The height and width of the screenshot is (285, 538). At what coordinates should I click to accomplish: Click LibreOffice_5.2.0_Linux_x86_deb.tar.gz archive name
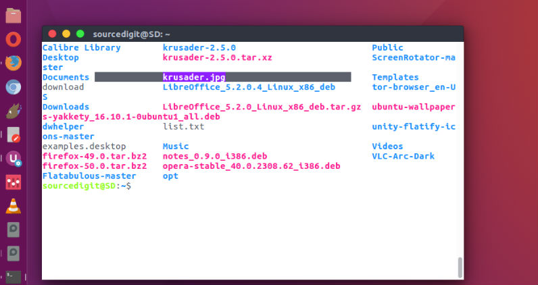click(262, 107)
